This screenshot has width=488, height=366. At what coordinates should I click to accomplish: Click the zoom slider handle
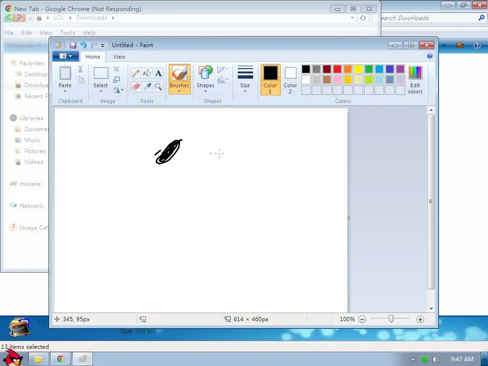click(391, 319)
